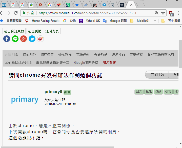Go forward to next page
182x148 pixels.
coord(9,13)
